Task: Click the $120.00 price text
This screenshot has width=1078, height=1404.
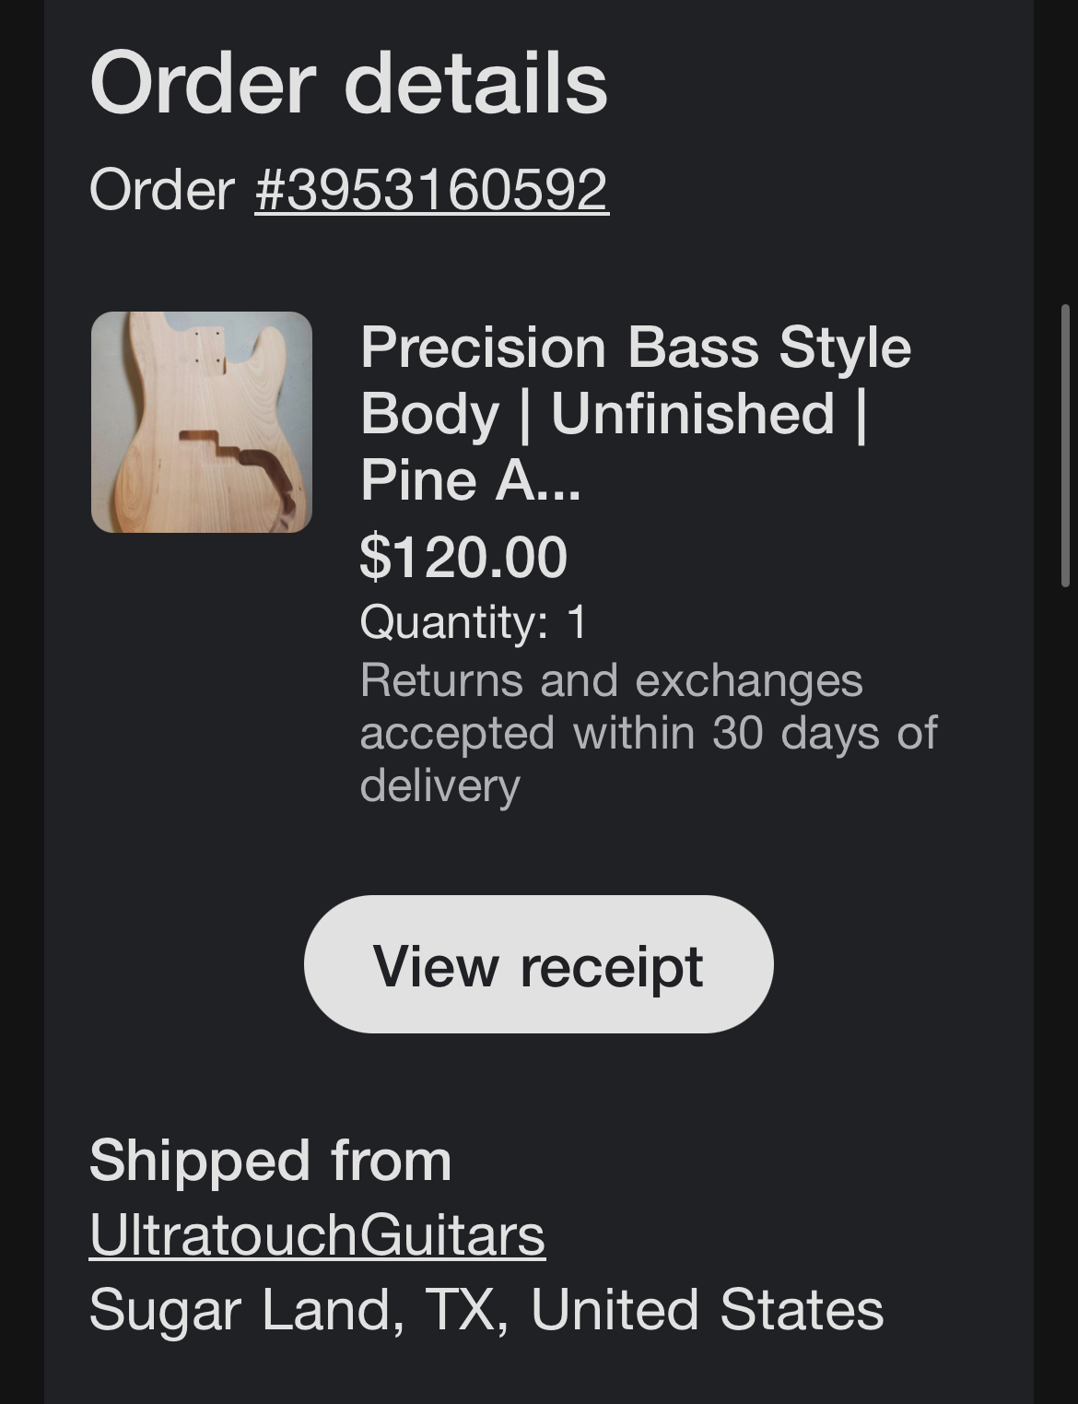Action: pyautogui.click(x=463, y=557)
